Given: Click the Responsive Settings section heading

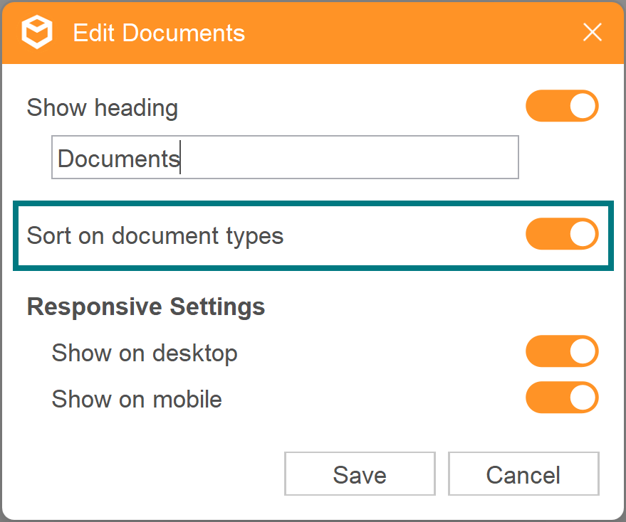Looking at the screenshot, I should coord(146,307).
